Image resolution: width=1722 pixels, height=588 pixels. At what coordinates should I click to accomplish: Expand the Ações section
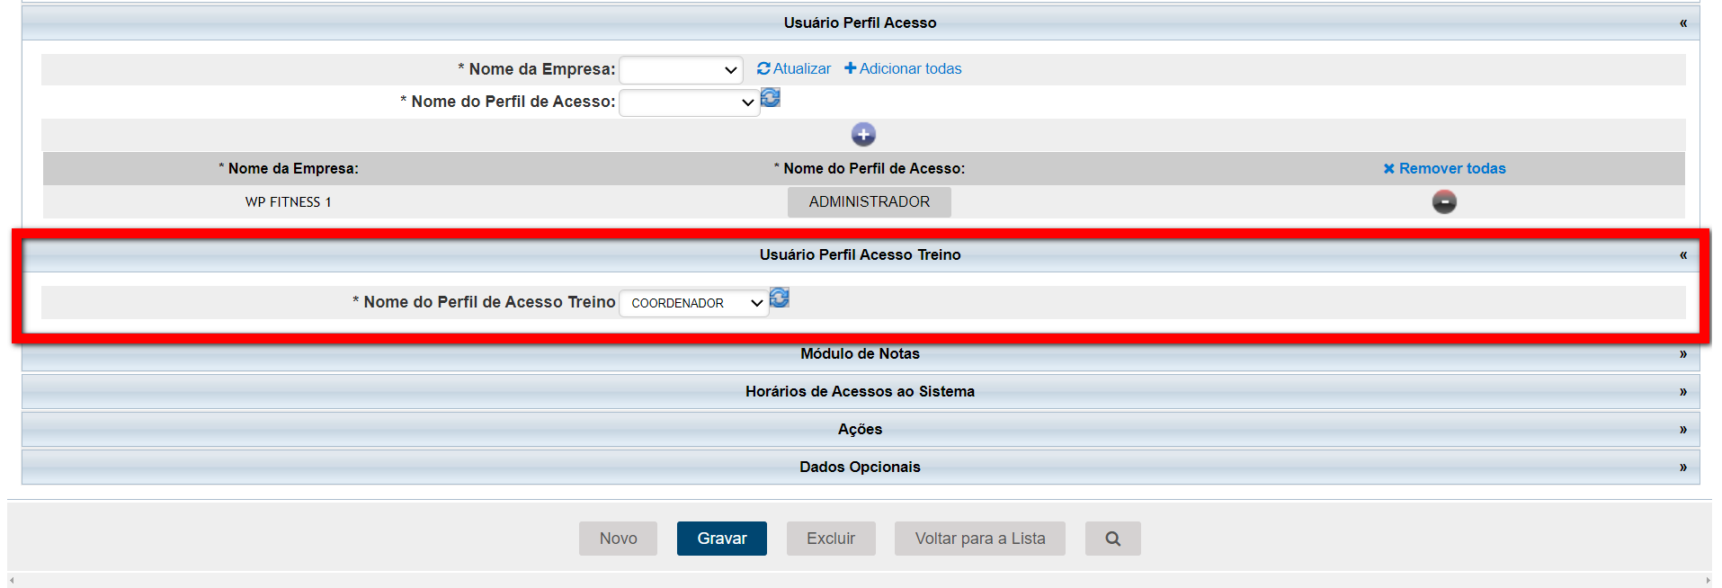pos(1682,430)
